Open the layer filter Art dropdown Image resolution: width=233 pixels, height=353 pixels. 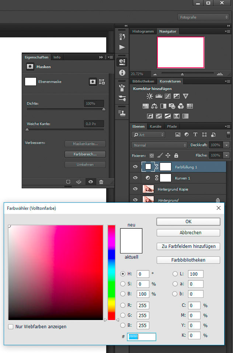148,135
